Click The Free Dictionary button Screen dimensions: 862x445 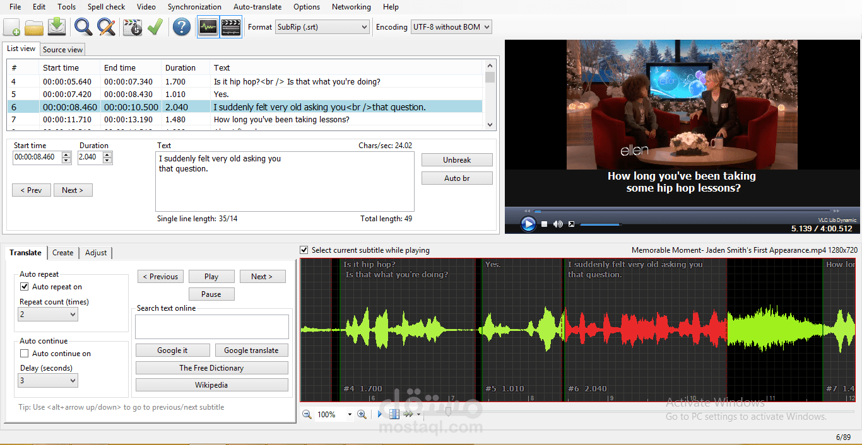click(x=211, y=368)
